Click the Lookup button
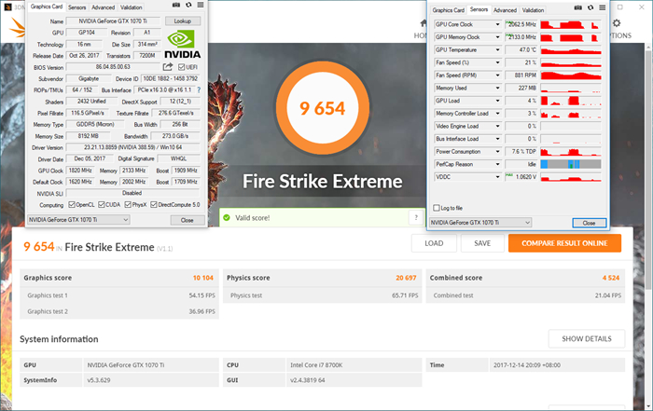Viewport: 653px width, 411px height. 183,21
